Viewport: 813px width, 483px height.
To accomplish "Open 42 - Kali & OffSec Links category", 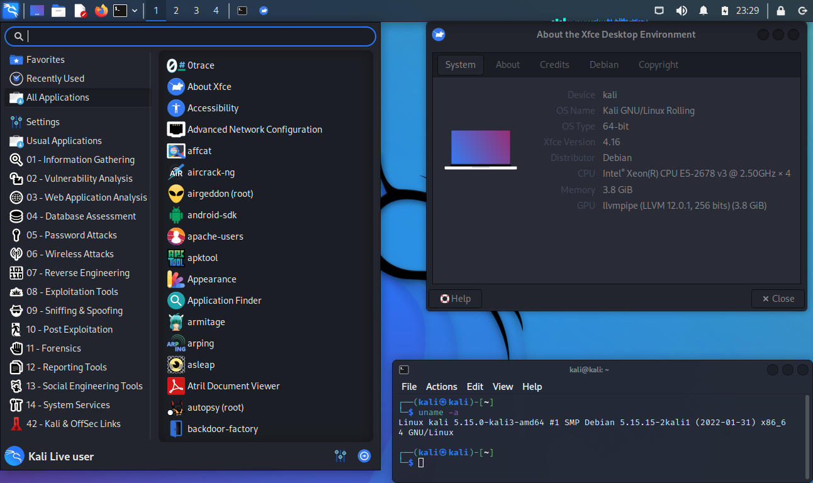I will tap(78, 424).
